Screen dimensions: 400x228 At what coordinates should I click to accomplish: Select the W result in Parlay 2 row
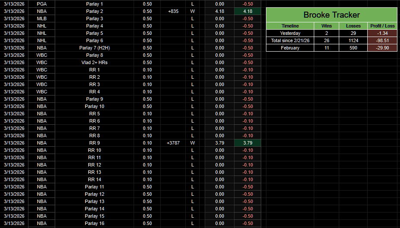[193, 12]
